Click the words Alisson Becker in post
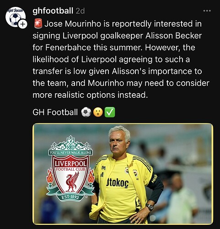This screenshot has height=229, width=220. point(173,36)
